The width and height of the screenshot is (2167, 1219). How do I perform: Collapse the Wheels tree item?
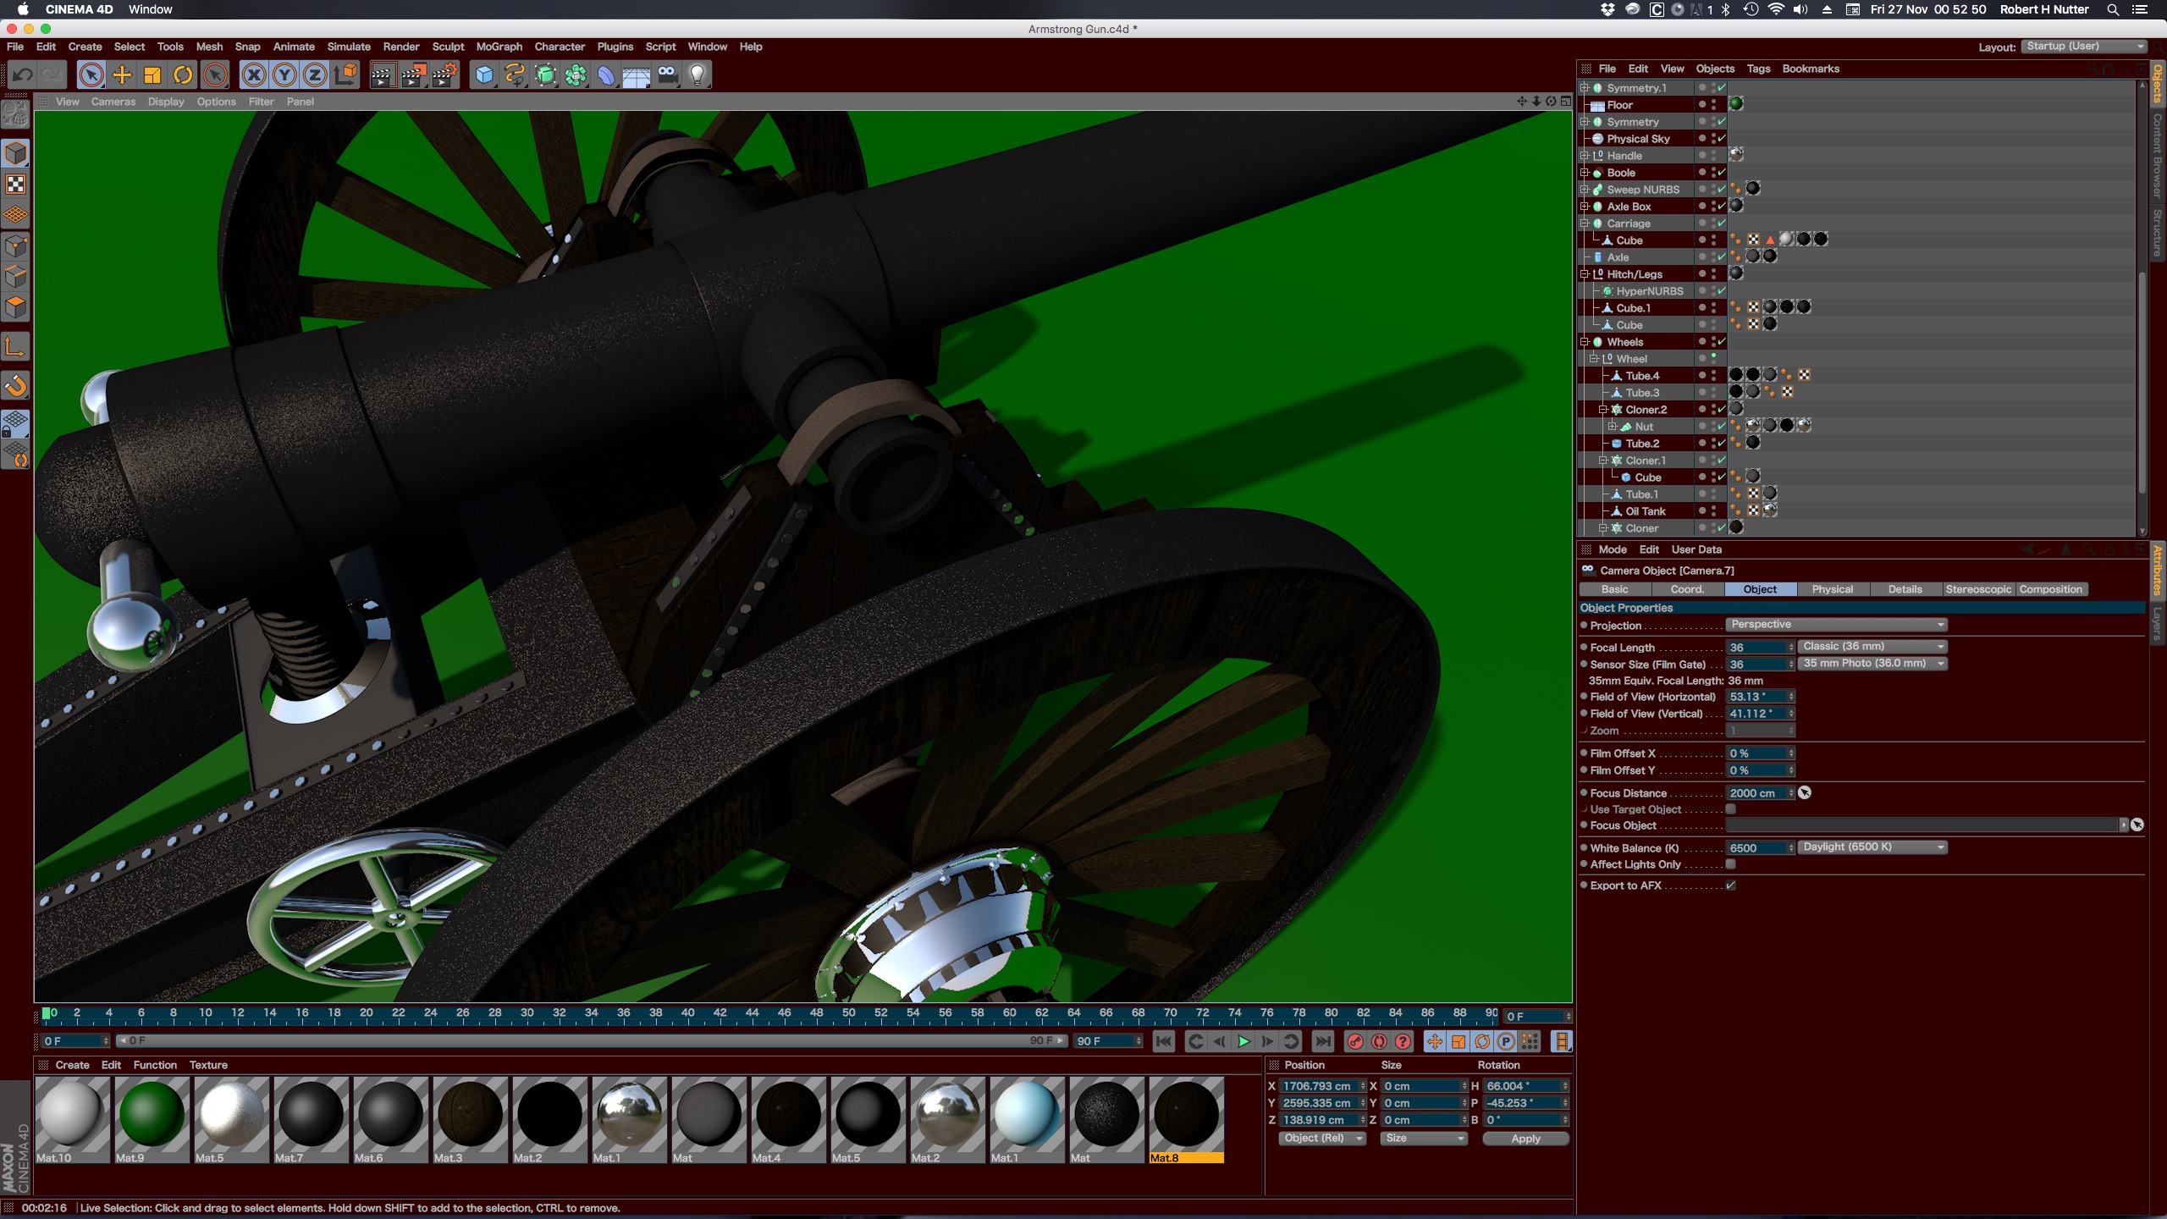coord(1585,342)
